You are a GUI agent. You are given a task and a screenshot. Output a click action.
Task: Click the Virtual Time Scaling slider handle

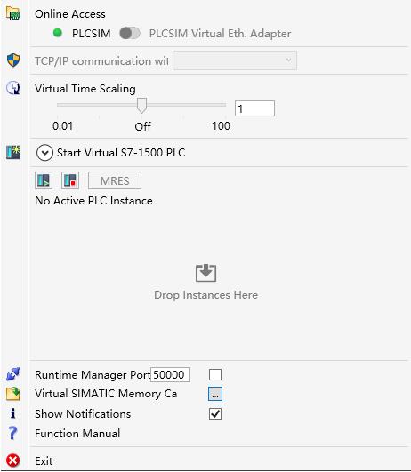point(141,106)
